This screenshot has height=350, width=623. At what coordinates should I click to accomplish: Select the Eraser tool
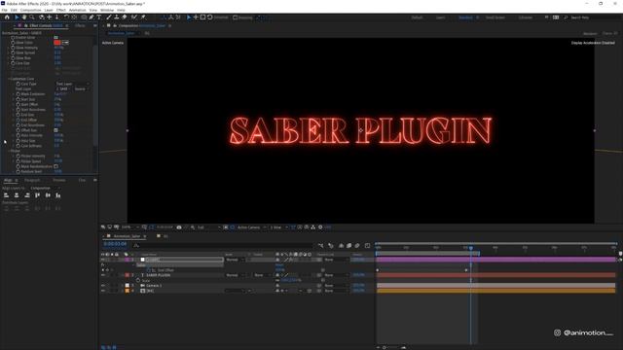125,17
